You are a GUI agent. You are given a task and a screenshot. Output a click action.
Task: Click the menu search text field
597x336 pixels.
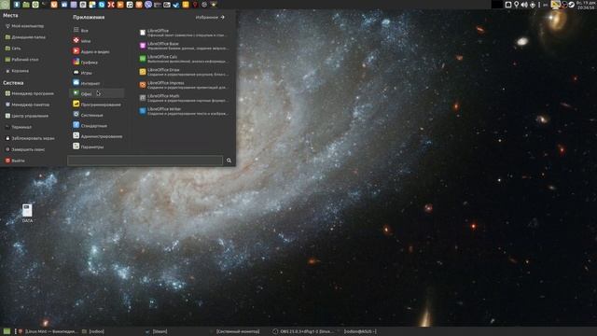[146, 161]
